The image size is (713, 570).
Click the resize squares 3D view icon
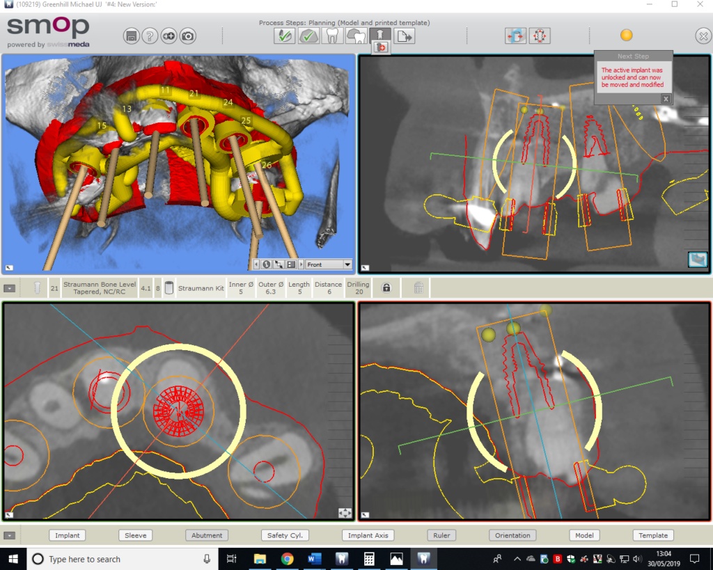pyautogui.click(x=279, y=264)
